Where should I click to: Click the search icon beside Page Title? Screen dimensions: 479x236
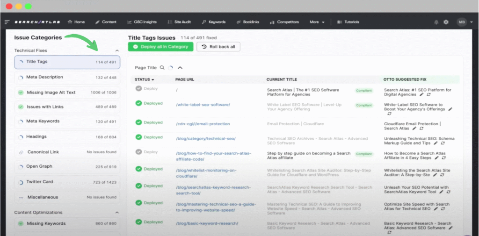pos(162,68)
